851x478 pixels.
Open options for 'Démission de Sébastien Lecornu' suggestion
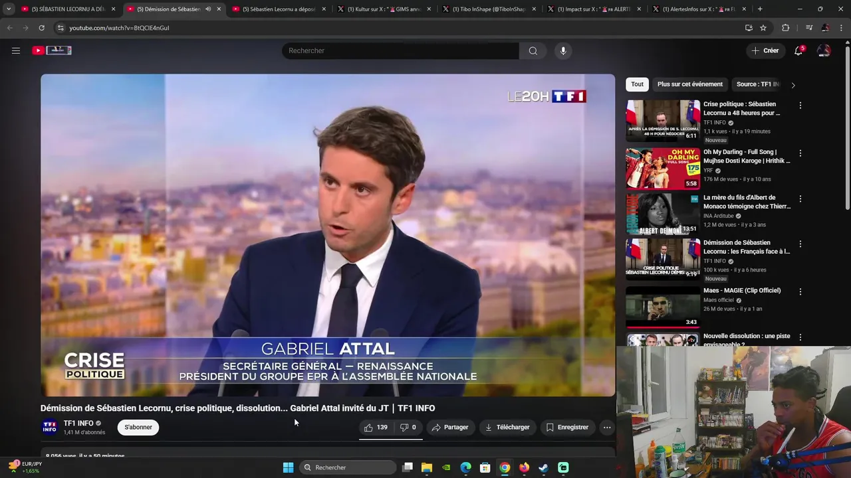800,244
